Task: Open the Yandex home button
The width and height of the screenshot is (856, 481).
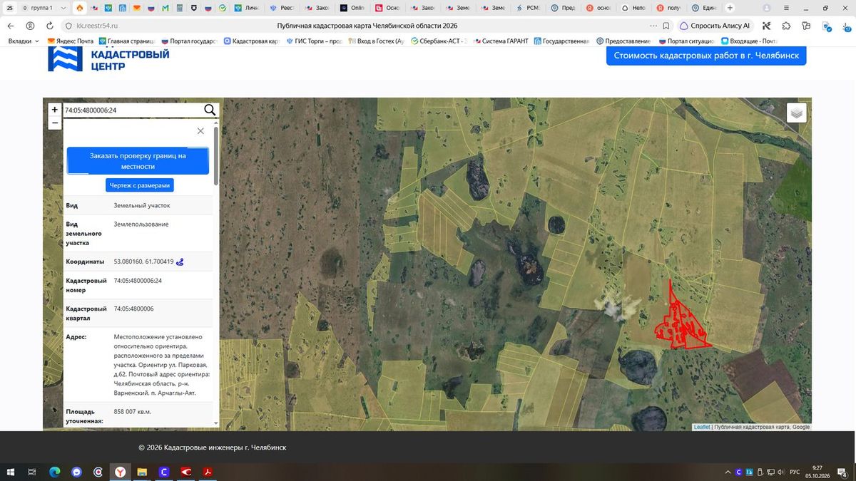Action: click(x=30, y=26)
